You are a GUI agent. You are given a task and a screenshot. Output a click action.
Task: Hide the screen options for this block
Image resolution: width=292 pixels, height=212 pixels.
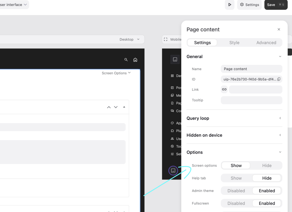click(267, 165)
